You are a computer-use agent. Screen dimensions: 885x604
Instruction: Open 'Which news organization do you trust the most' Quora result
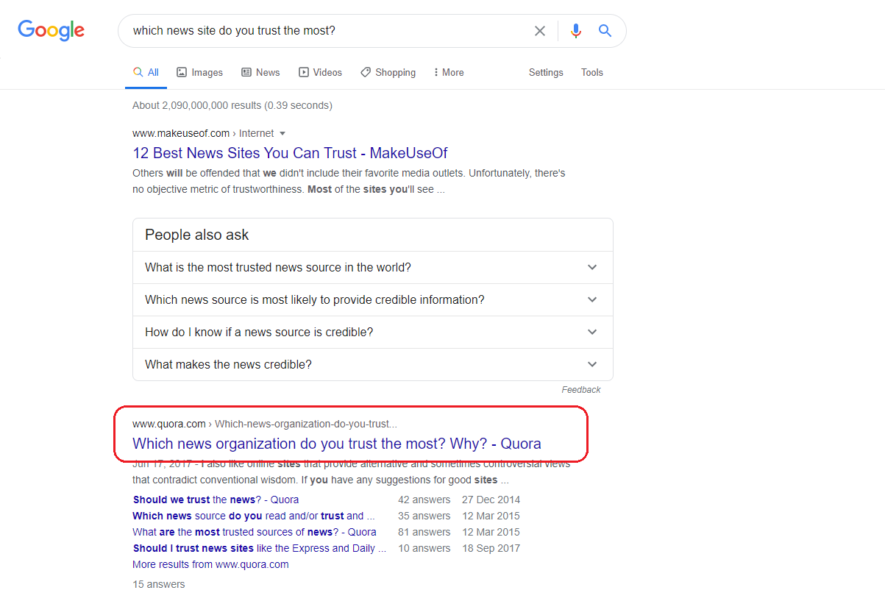pos(337,444)
